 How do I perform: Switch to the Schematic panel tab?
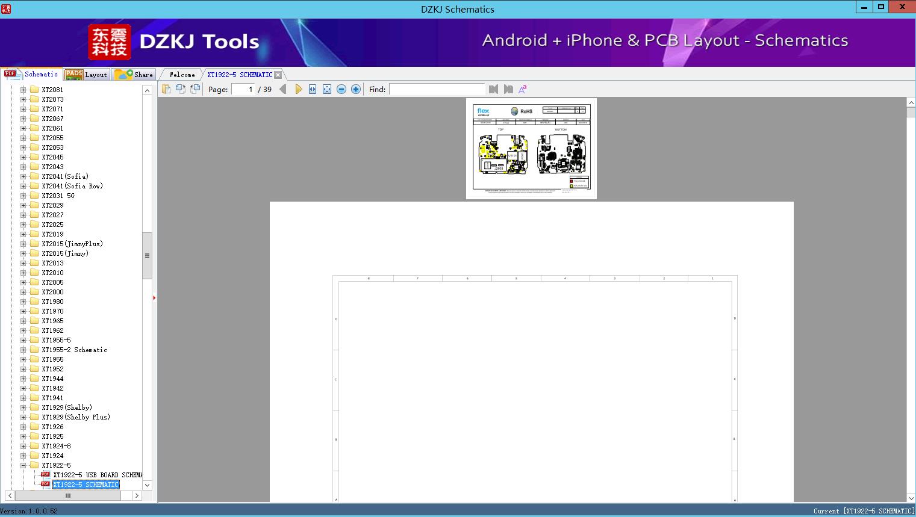point(31,74)
